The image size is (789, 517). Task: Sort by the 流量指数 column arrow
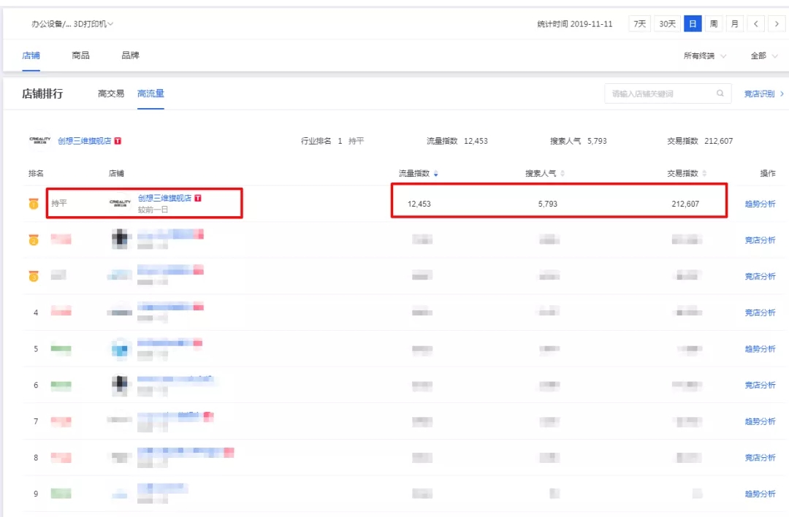point(435,174)
